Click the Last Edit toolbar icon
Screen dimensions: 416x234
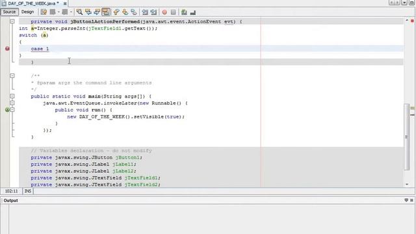tap(44, 12)
